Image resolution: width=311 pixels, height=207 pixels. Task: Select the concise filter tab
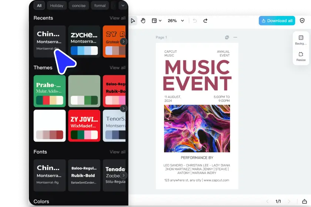click(79, 6)
